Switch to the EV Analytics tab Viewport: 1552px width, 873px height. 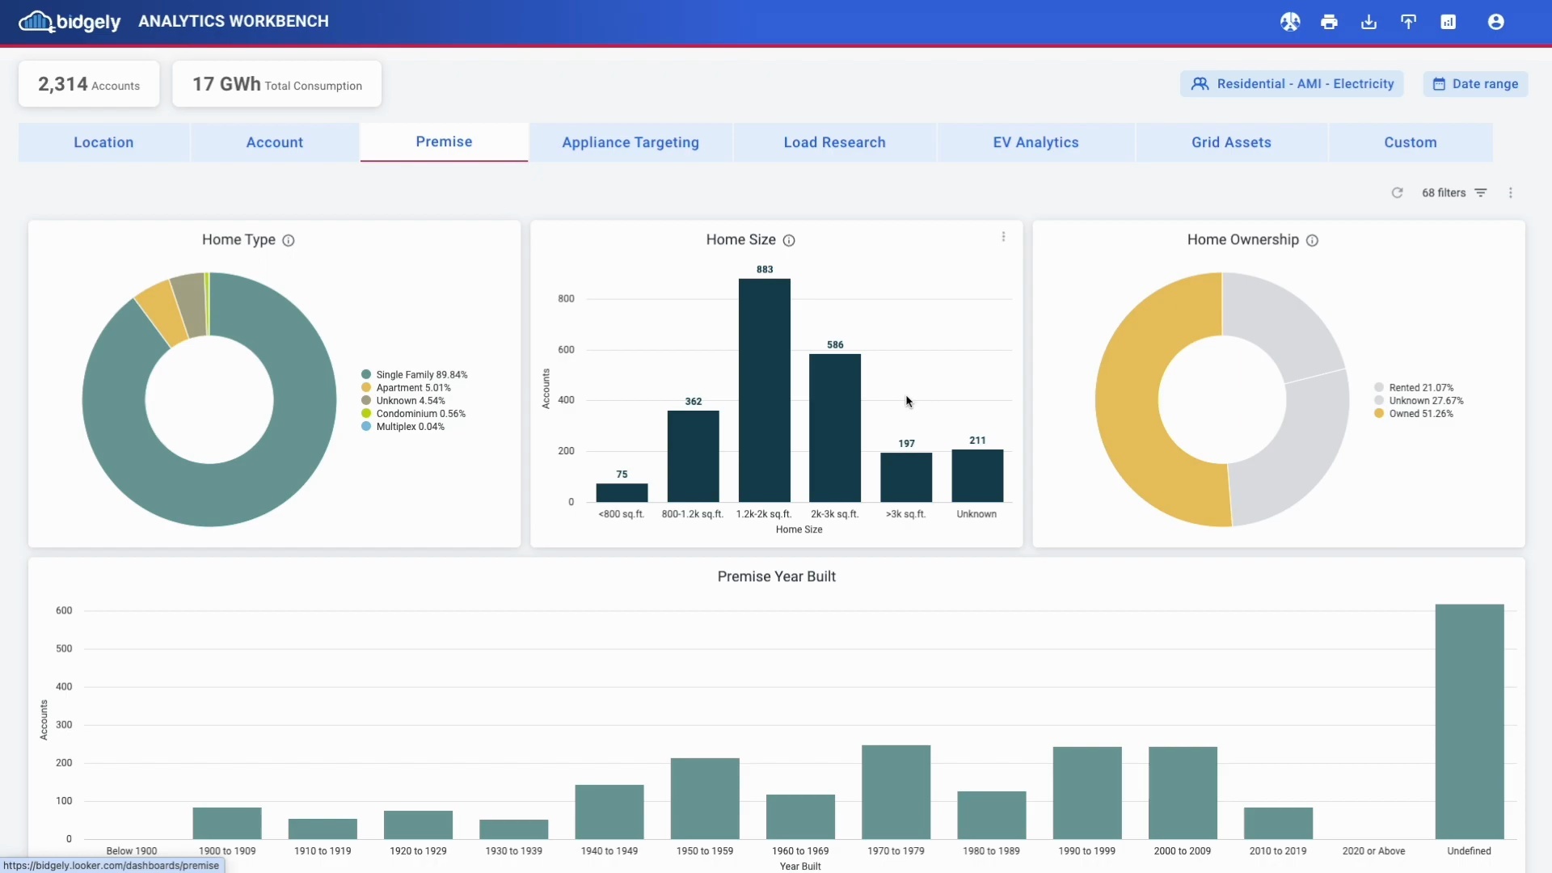[1035, 142]
